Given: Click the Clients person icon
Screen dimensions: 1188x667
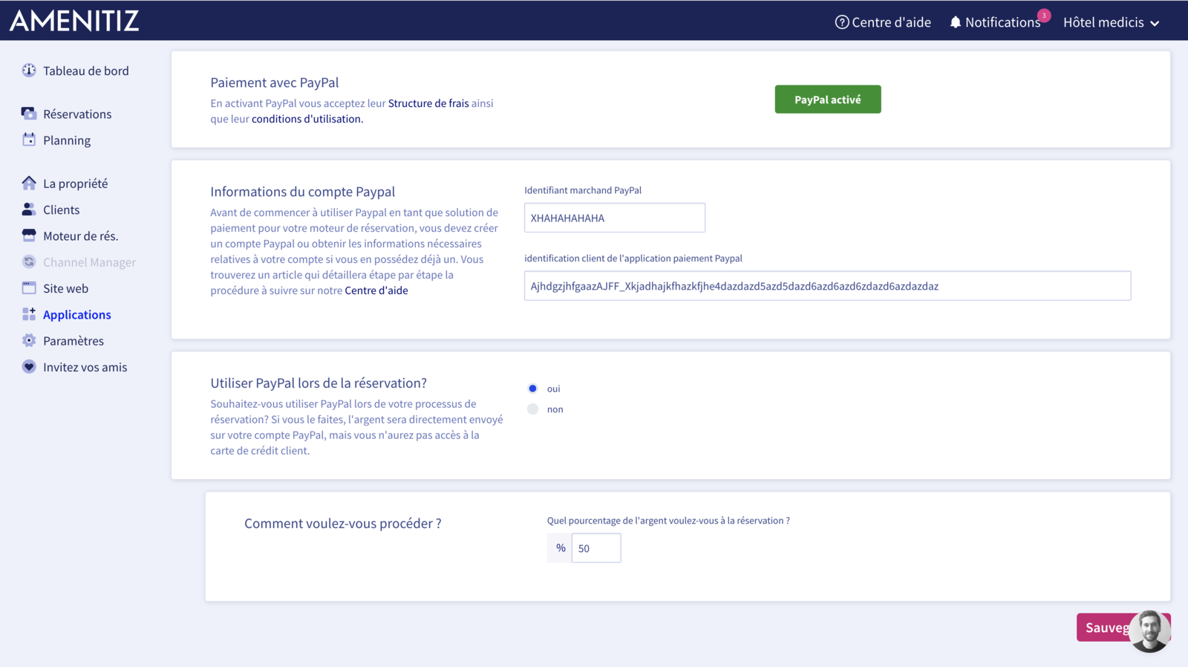Looking at the screenshot, I should (x=29, y=209).
